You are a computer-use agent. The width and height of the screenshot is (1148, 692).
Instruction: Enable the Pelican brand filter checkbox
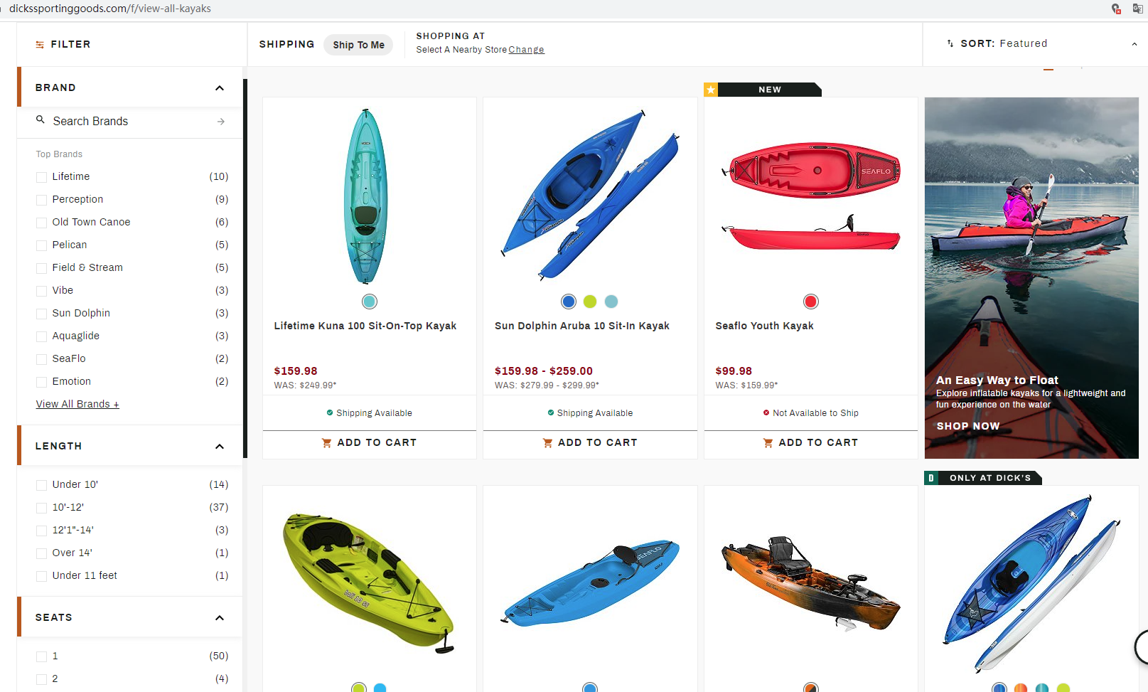point(42,245)
